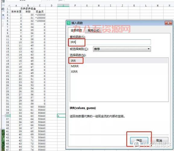Switch to the 全部函数 tab
This screenshot has width=174, height=151.
coord(76,30)
